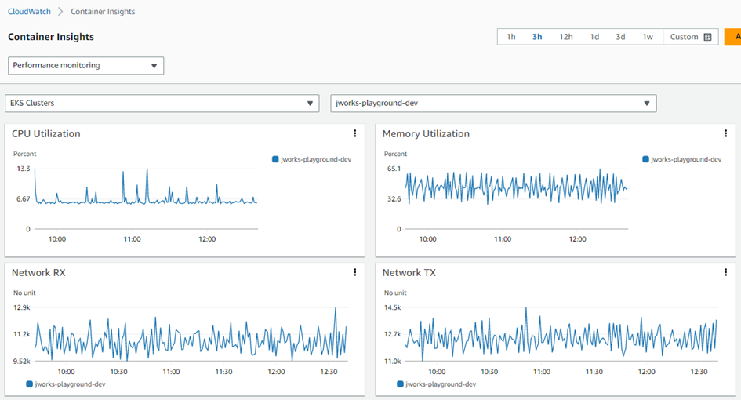741x400 pixels.
Task: Click the CPU Utilization chart title
Action: point(45,134)
